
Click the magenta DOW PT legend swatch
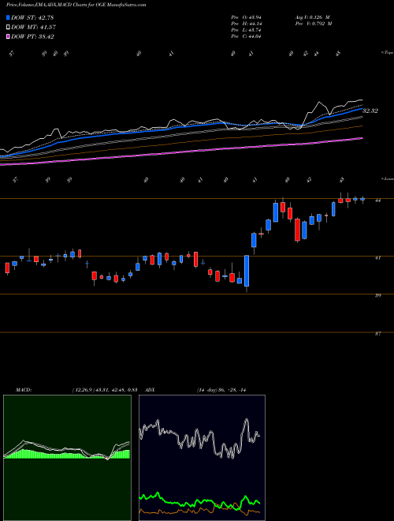click(9, 36)
